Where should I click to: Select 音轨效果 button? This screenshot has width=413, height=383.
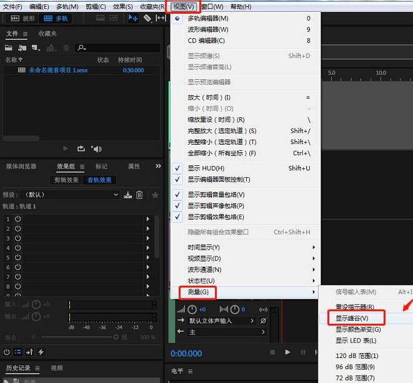point(99,180)
